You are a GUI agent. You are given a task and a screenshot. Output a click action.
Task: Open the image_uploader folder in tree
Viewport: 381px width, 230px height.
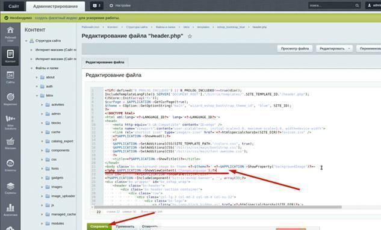tap(63, 196)
